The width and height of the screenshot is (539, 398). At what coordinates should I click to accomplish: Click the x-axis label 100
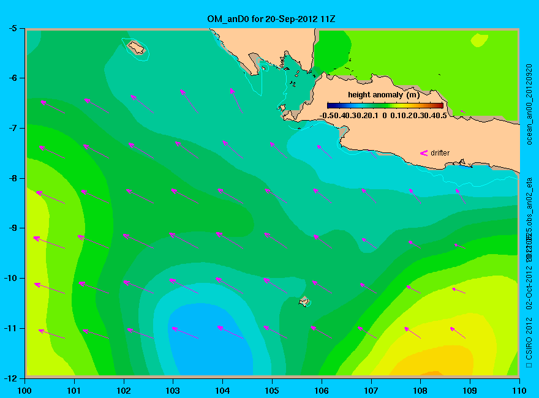pyautogui.click(x=24, y=391)
